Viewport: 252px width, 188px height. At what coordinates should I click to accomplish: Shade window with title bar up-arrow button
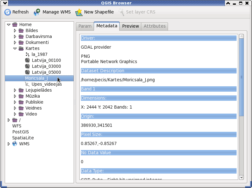pyautogui.click(x=228, y=3)
